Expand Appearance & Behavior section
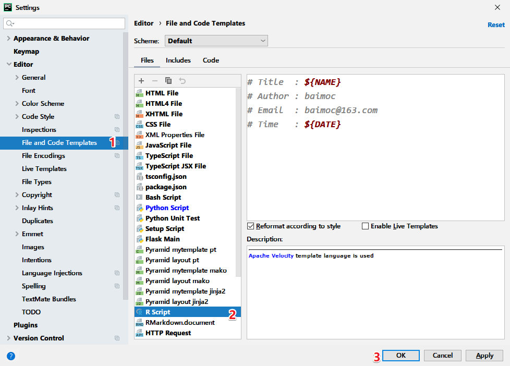Screen dimensions: 510x366 [9, 39]
